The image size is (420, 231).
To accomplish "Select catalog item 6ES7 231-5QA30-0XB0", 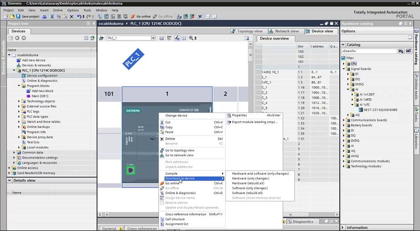I will pyautogui.click(x=380, y=110).
